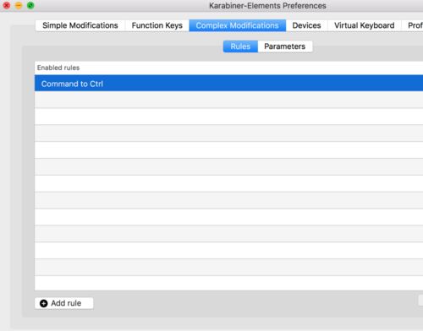Maximize the window using the green button

[x=30, y=5]
